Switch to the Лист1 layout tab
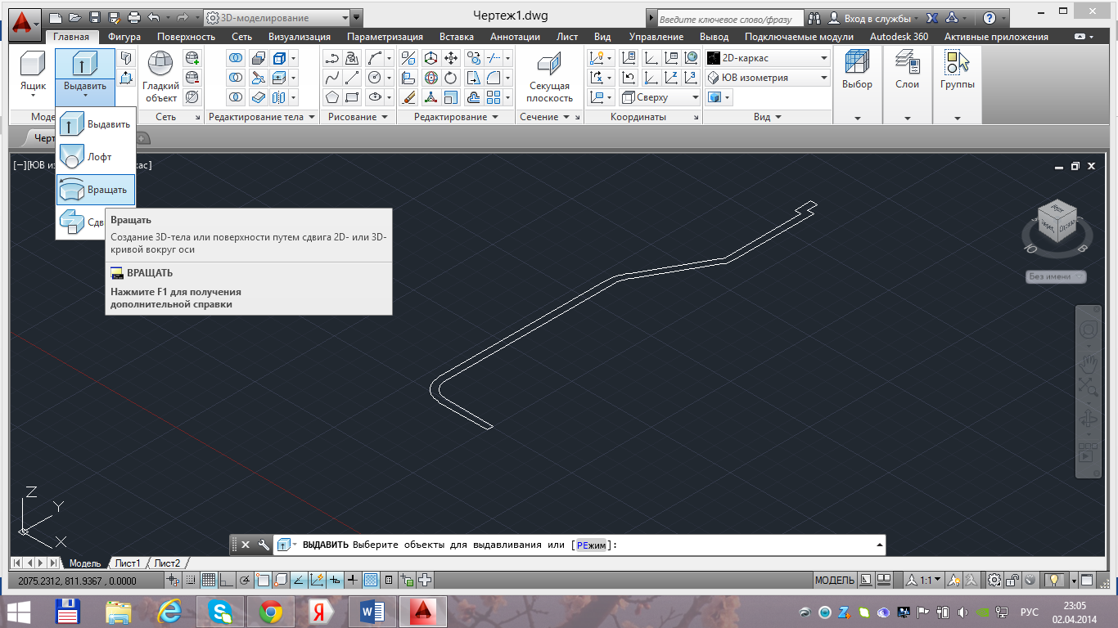Viewport: 1118px width, 628px height. tap(127, 563)
